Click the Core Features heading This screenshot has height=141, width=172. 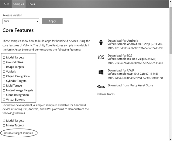18,30
